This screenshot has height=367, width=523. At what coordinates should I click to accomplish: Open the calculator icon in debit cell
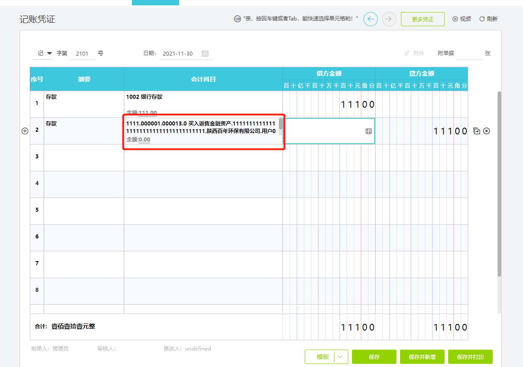[x=368, y=131]
